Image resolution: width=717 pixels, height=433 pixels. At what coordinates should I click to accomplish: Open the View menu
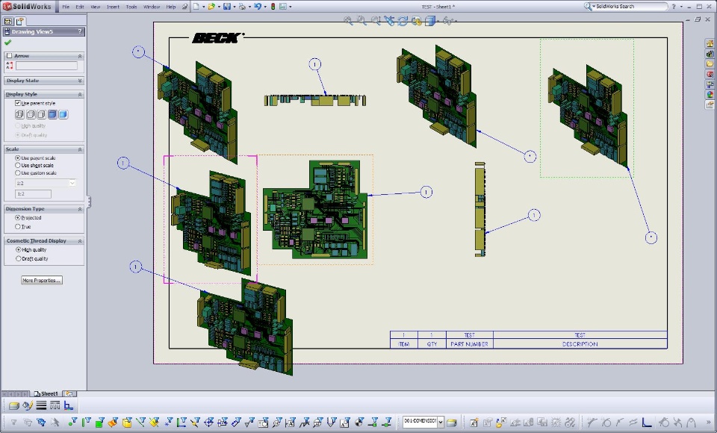pyautogui.click(x=95, y=7)
